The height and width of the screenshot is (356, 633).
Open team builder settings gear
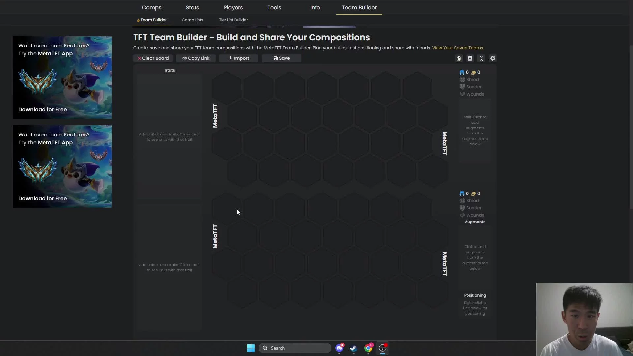[493, 58]
